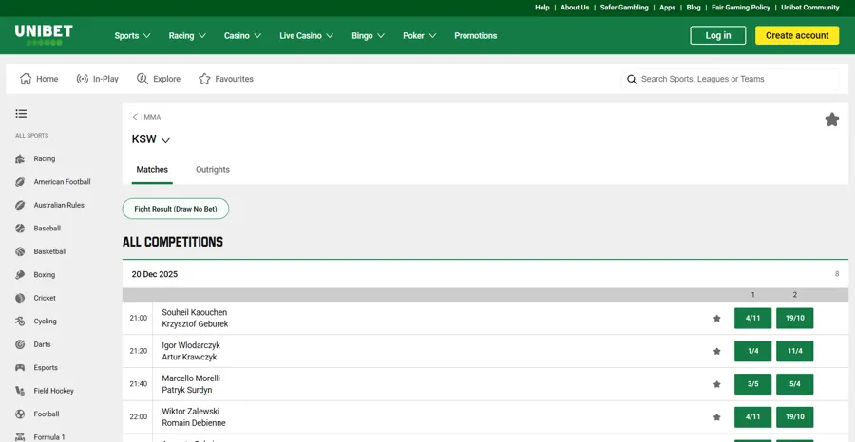
Task: Click the Log in button
Action: coord(717,35)
